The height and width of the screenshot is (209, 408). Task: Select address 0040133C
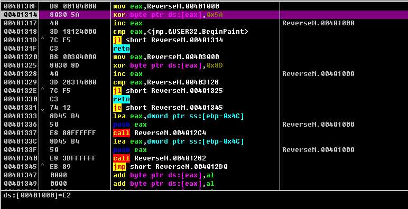pyautogui.click(x=21, y=141)
